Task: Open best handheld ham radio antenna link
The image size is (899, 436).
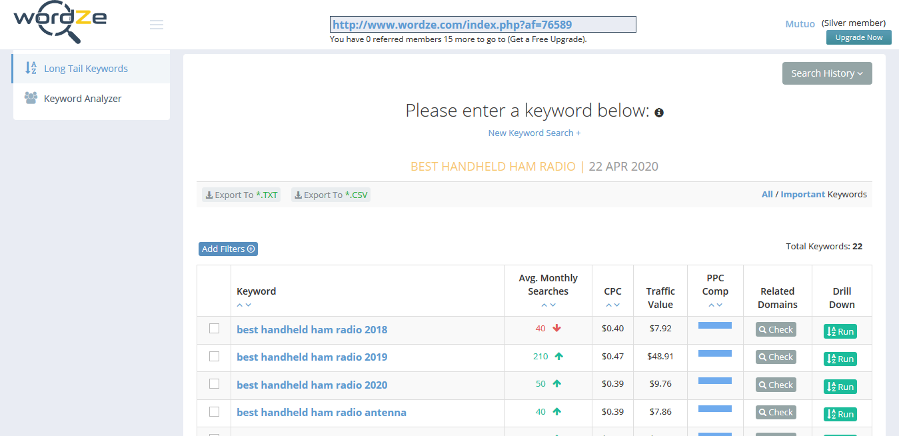Action: pos(321,412)
